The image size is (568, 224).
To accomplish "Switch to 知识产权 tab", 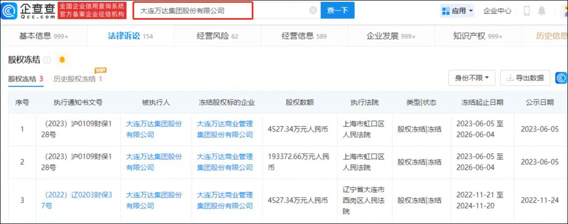I will (478, 36).
